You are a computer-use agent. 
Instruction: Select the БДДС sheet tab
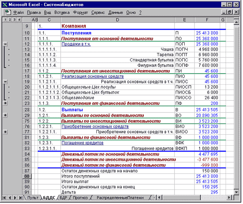coord(49,198)
